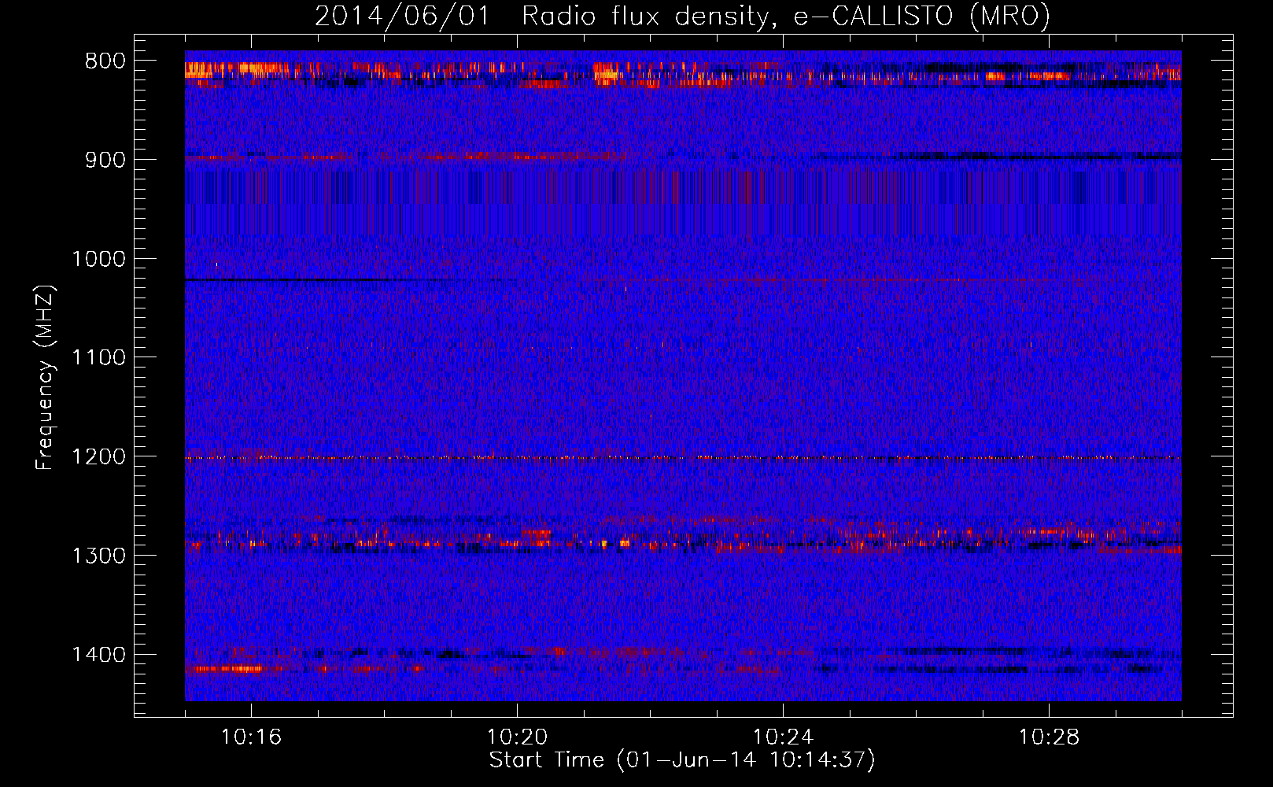Click the "Start Time (01-Jun-14 10:14:37)" label
1273x787 pixels.
(x=682, y=760)
